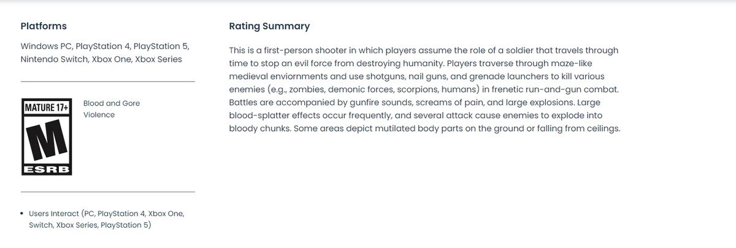Screen dimensions: 736x248
Task: Click the Users Interact notice text
Action: pyautogui.click(x=106, y=219)
